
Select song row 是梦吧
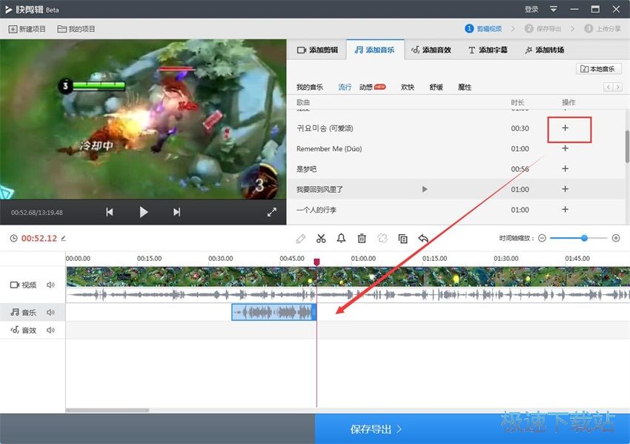point(455,169)
